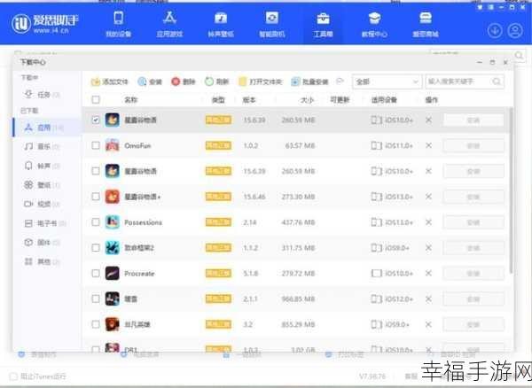This screenshot has width=532, height=388.
Task: Open the 我的设备 tab in the top navigation
Action: click(119, 24)
